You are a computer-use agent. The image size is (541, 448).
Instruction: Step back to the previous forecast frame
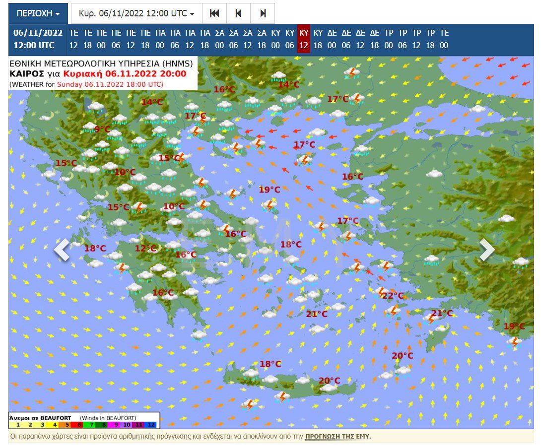tap(238, 13)
